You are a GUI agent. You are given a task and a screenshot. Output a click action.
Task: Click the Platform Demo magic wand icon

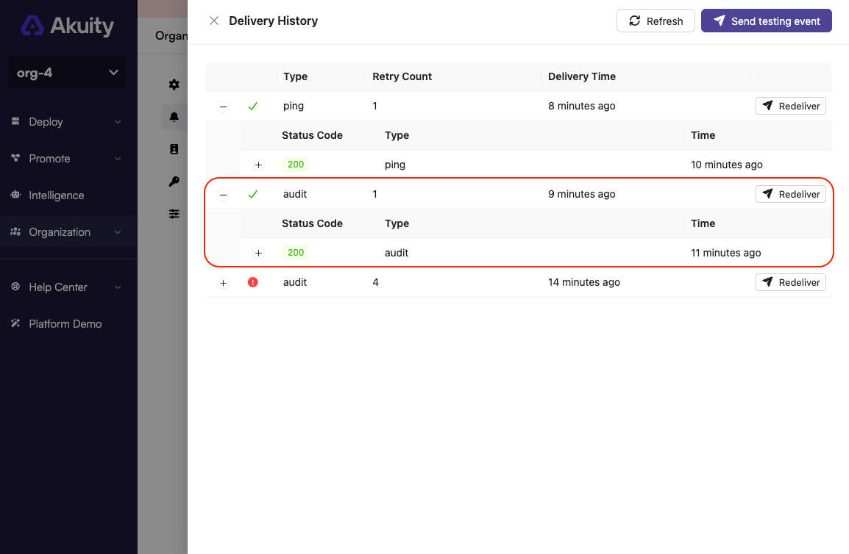[16, 323]
